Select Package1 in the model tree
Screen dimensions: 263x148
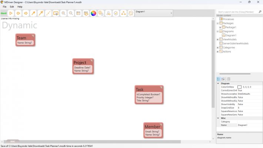(x=231, y=27)
